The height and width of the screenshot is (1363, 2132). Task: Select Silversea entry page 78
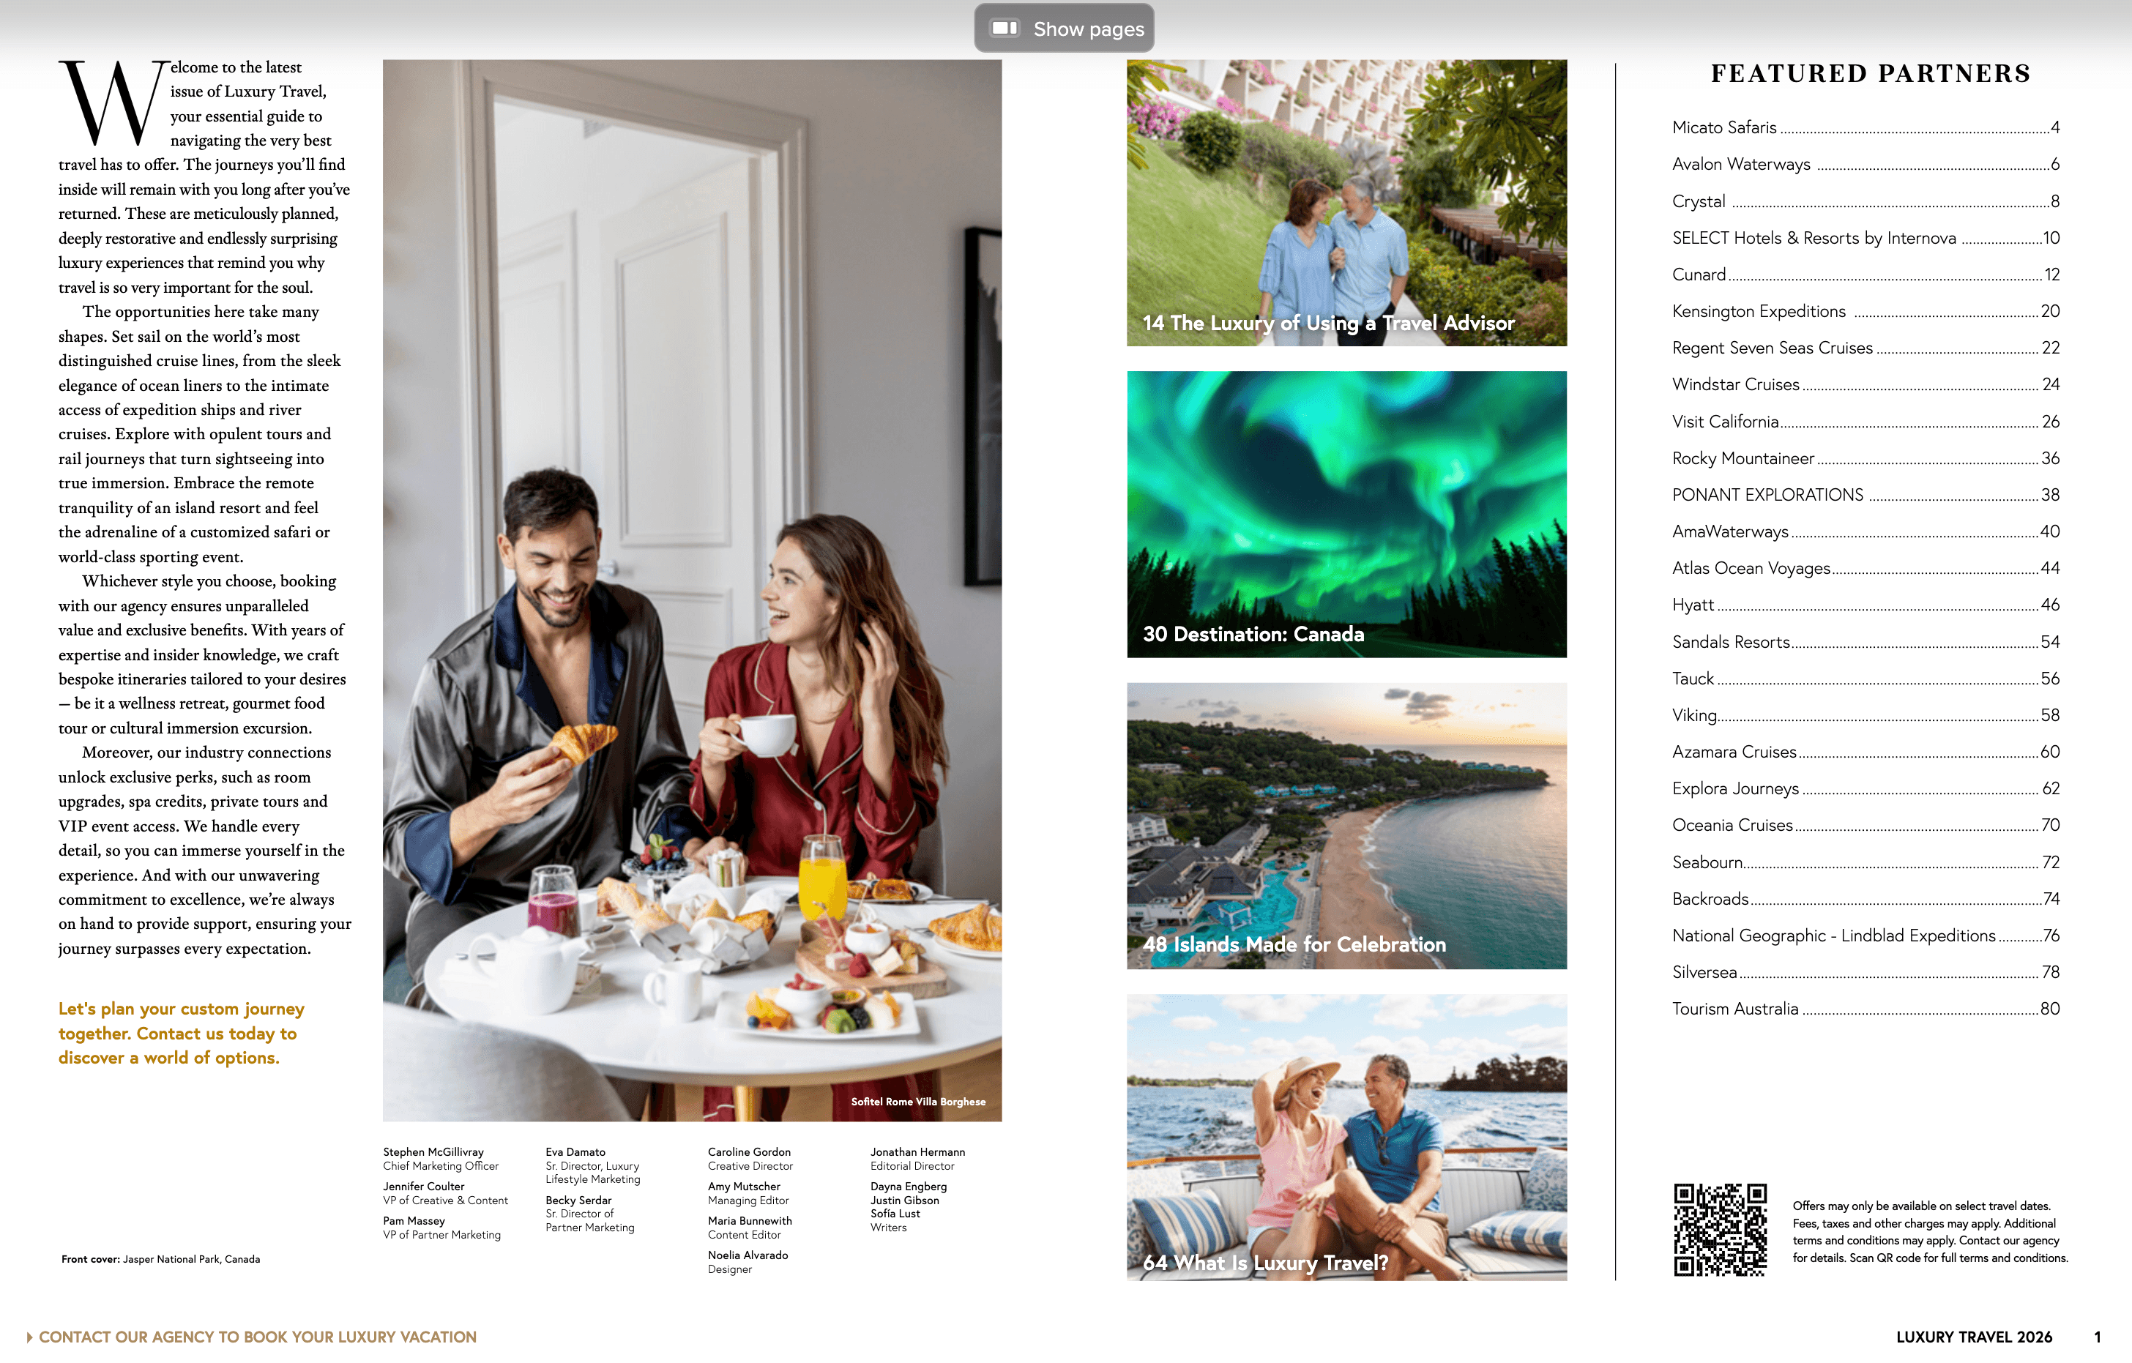pos(1865,972)
